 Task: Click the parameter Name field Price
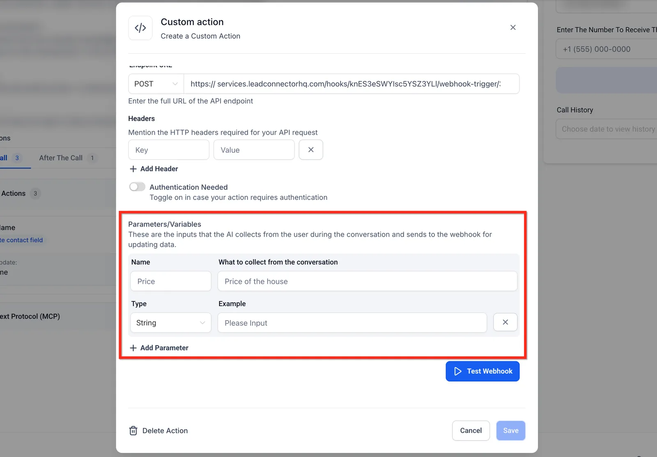click(171, 281)
